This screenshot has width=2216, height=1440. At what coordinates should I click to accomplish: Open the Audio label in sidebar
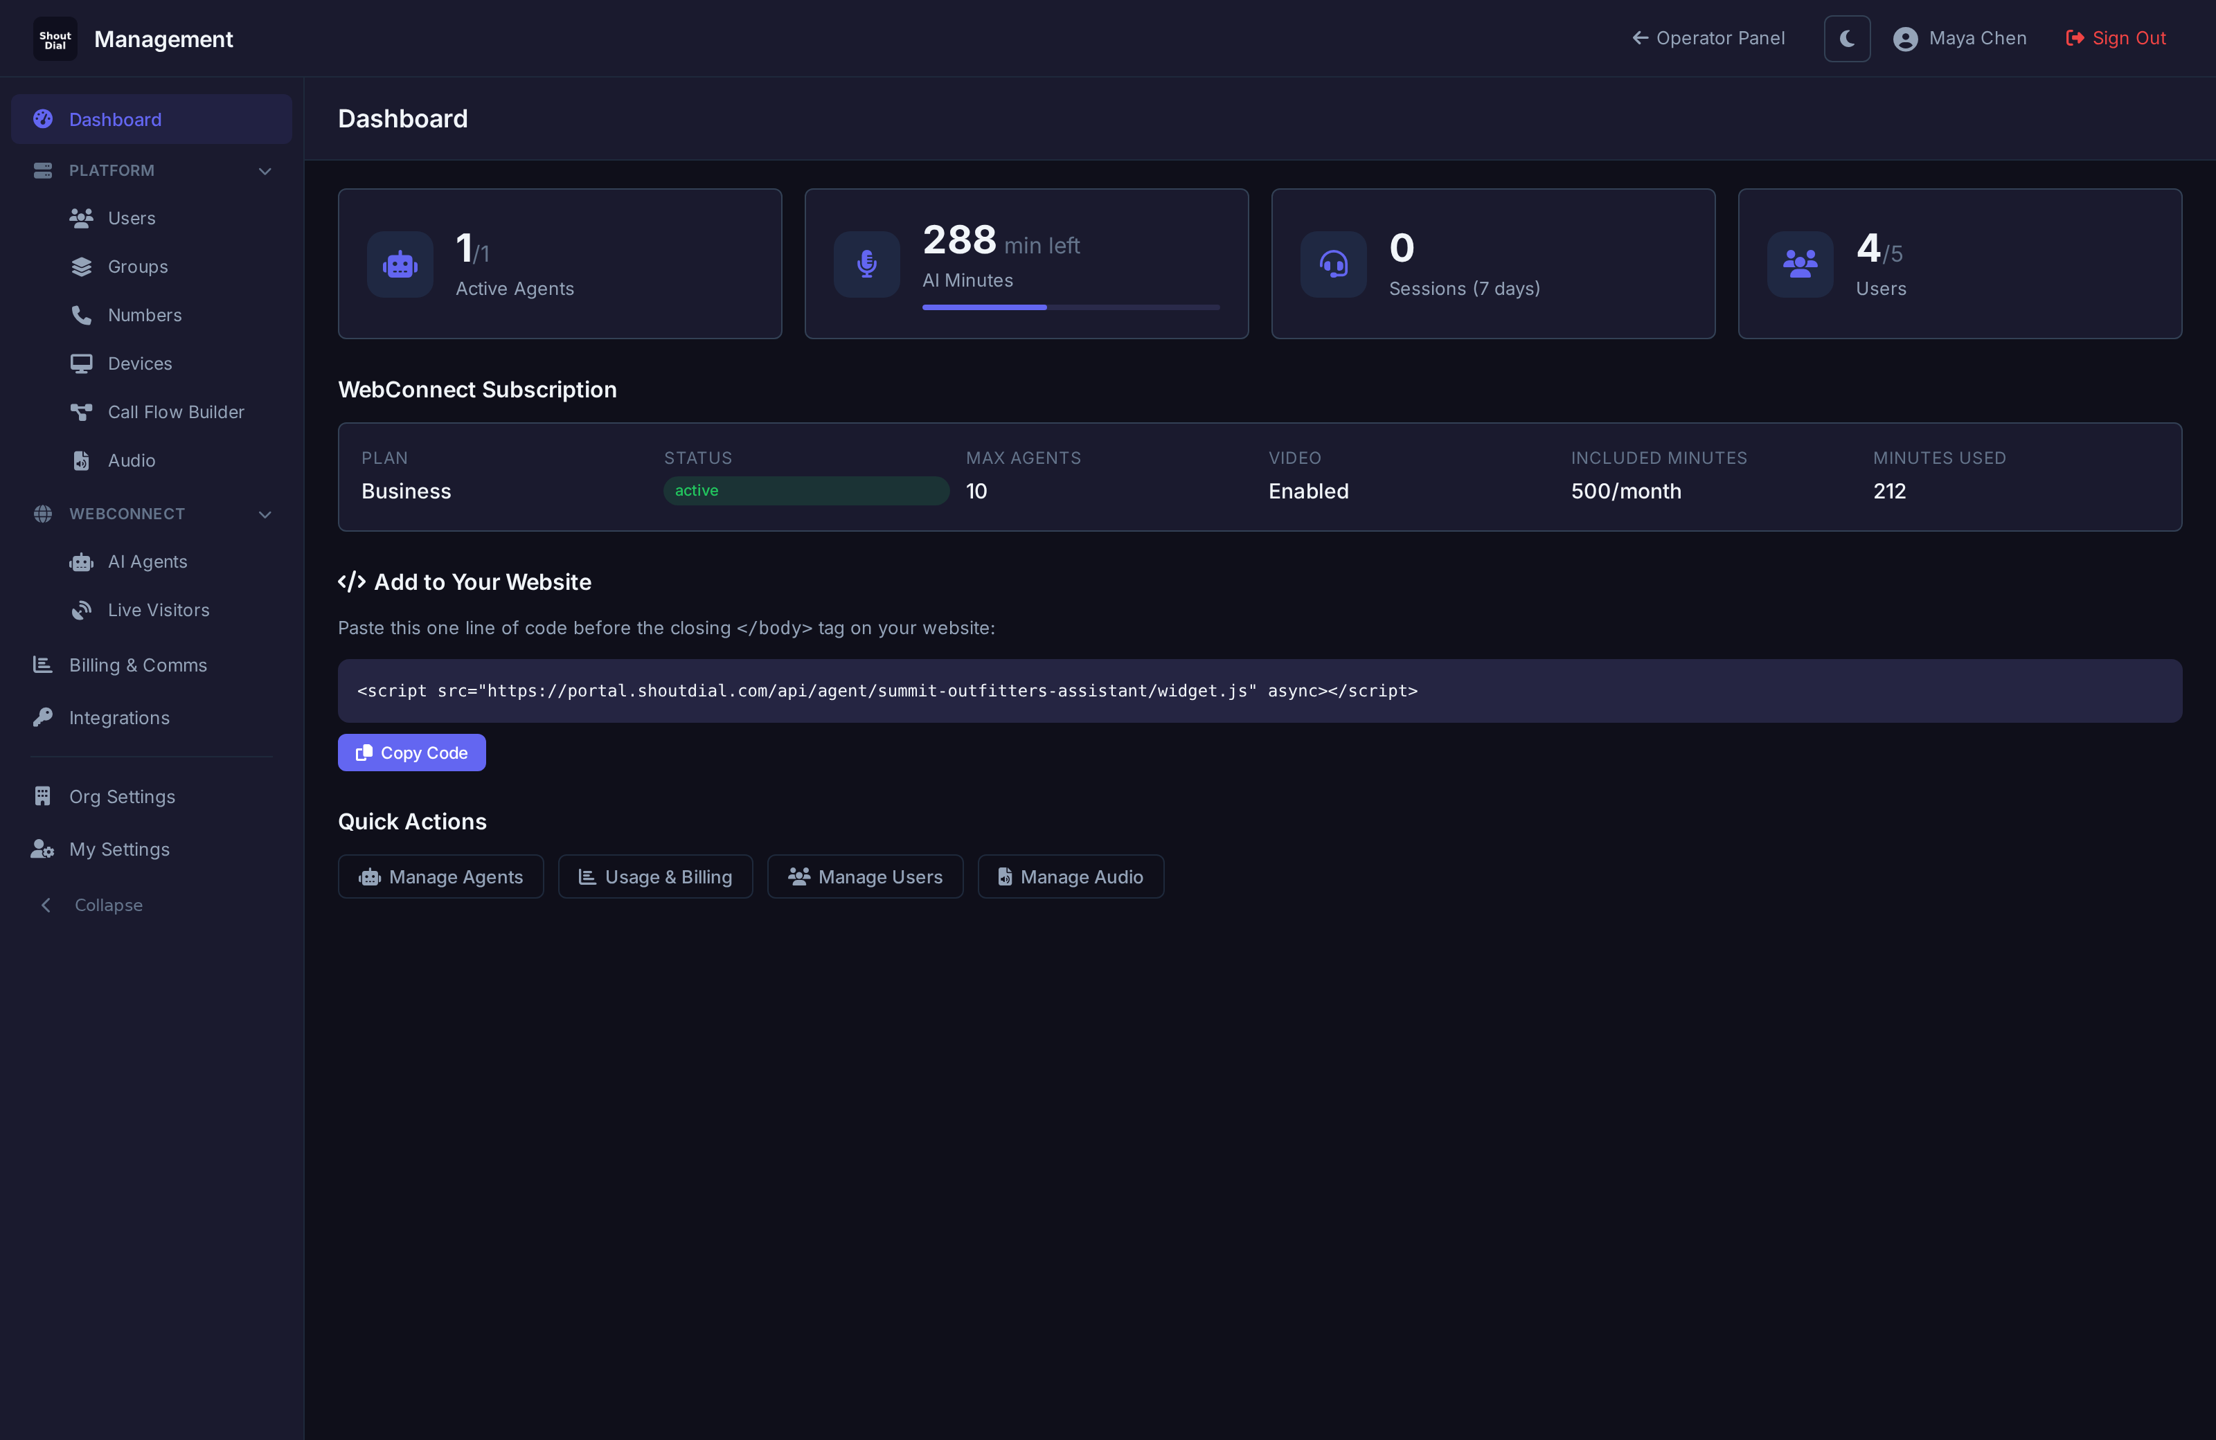(132, 461)
